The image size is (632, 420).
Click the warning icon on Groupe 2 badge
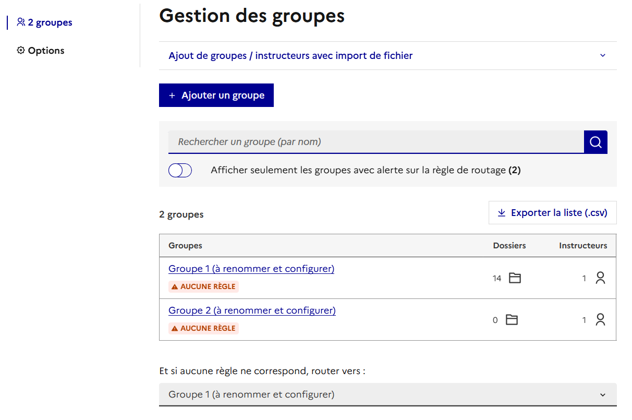pos(175,328)
